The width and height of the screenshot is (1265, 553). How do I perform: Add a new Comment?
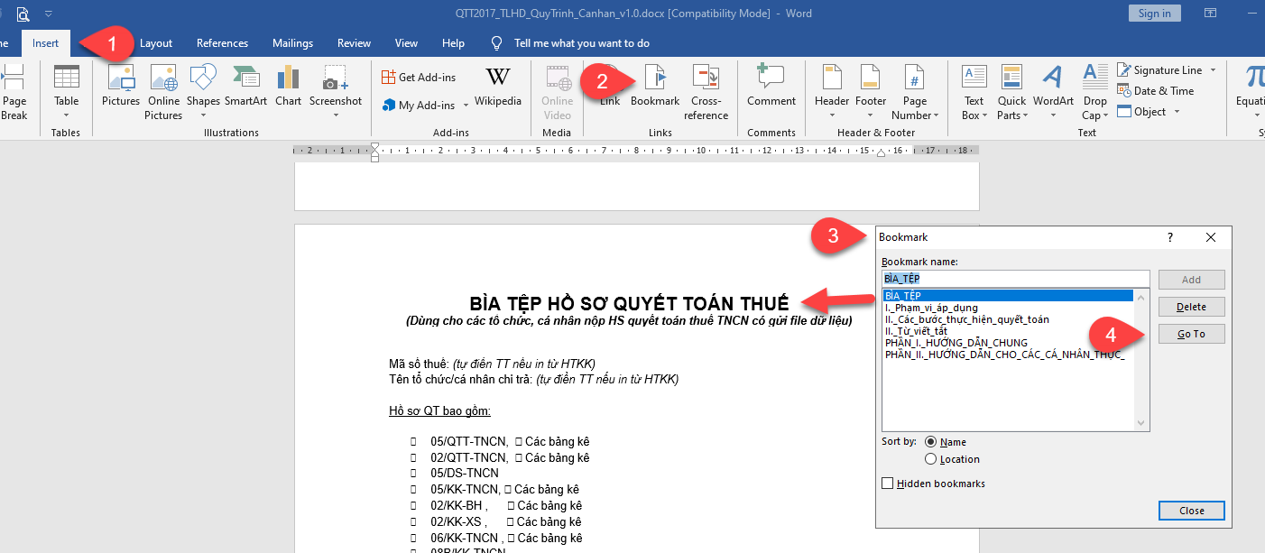(771, 87)
